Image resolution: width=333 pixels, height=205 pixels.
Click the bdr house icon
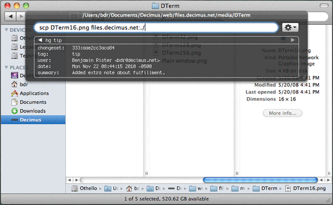click(x=14, y=84)
